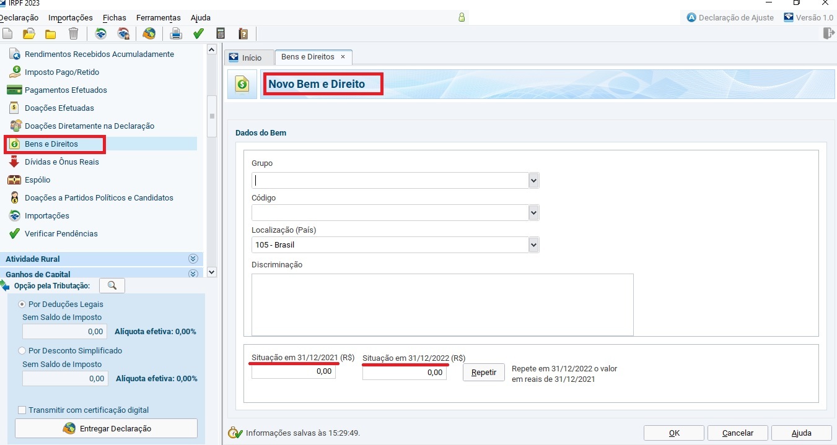Click the Discriminação text area
This screenshot has height=445, width=837.
pyautogui.click(x=442, y=305)
